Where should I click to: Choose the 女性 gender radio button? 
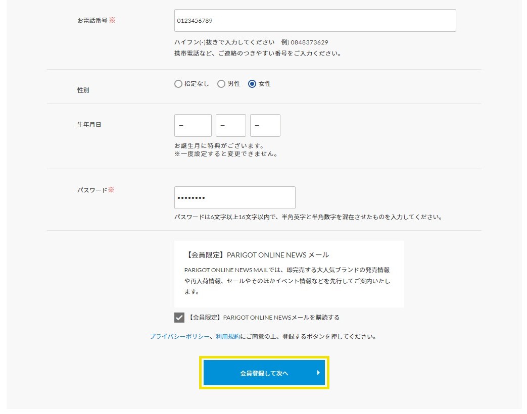point(252,84)
